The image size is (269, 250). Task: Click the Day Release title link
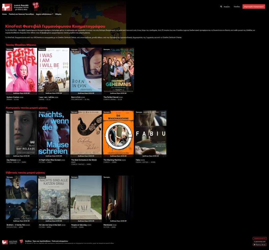click(12, 160)
